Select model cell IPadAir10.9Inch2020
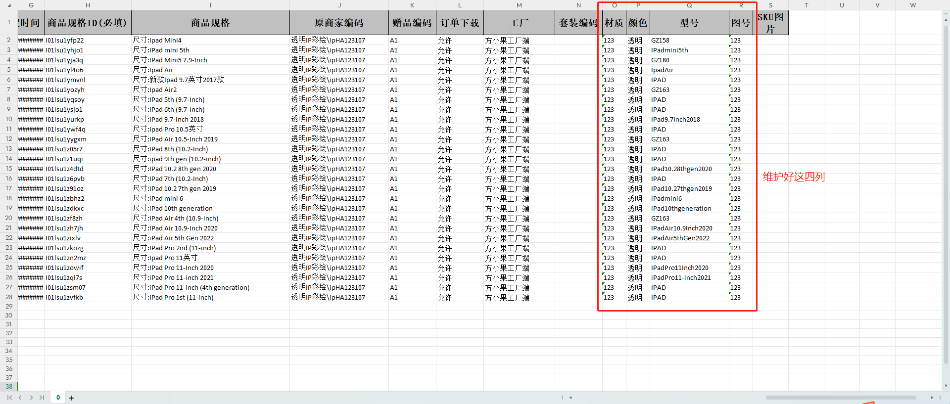The height and width of the screenshot is (404, 950). click(689, 228)
